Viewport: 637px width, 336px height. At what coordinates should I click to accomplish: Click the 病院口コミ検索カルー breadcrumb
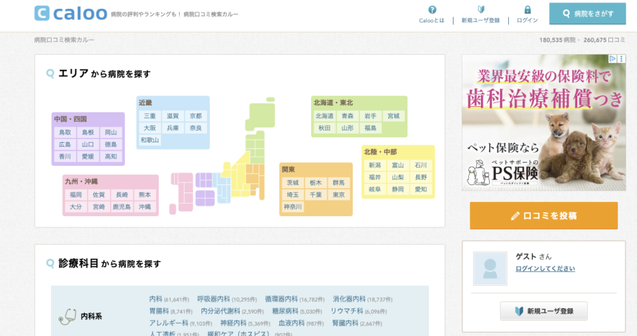click(x=64, y=40)
